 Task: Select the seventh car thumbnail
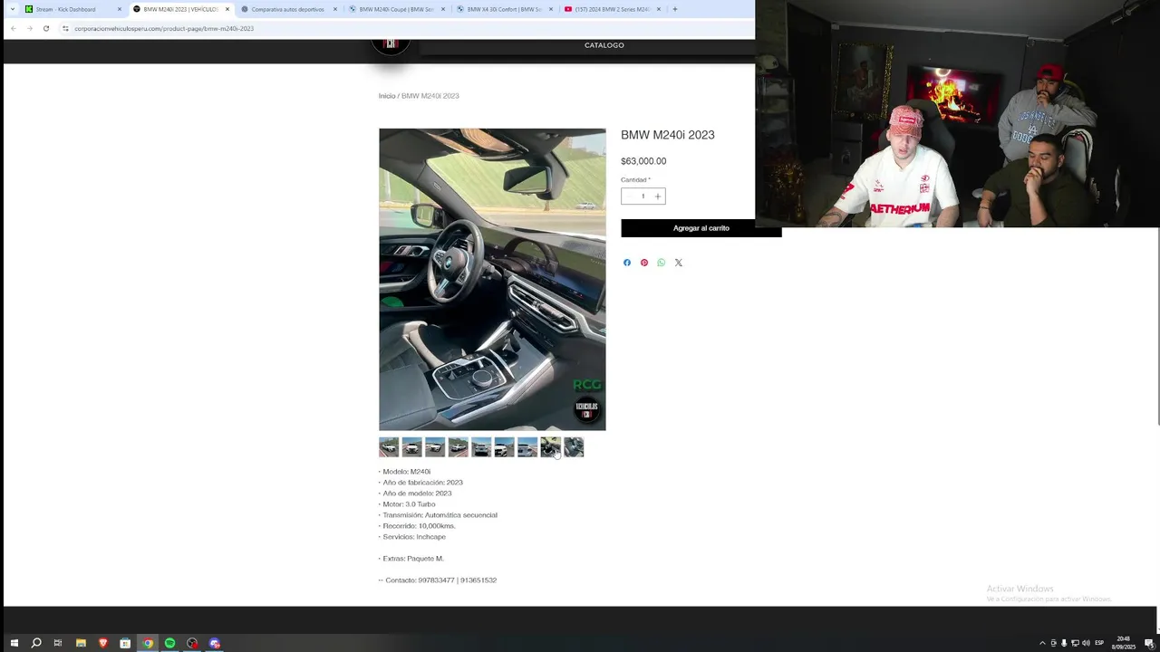527,447
